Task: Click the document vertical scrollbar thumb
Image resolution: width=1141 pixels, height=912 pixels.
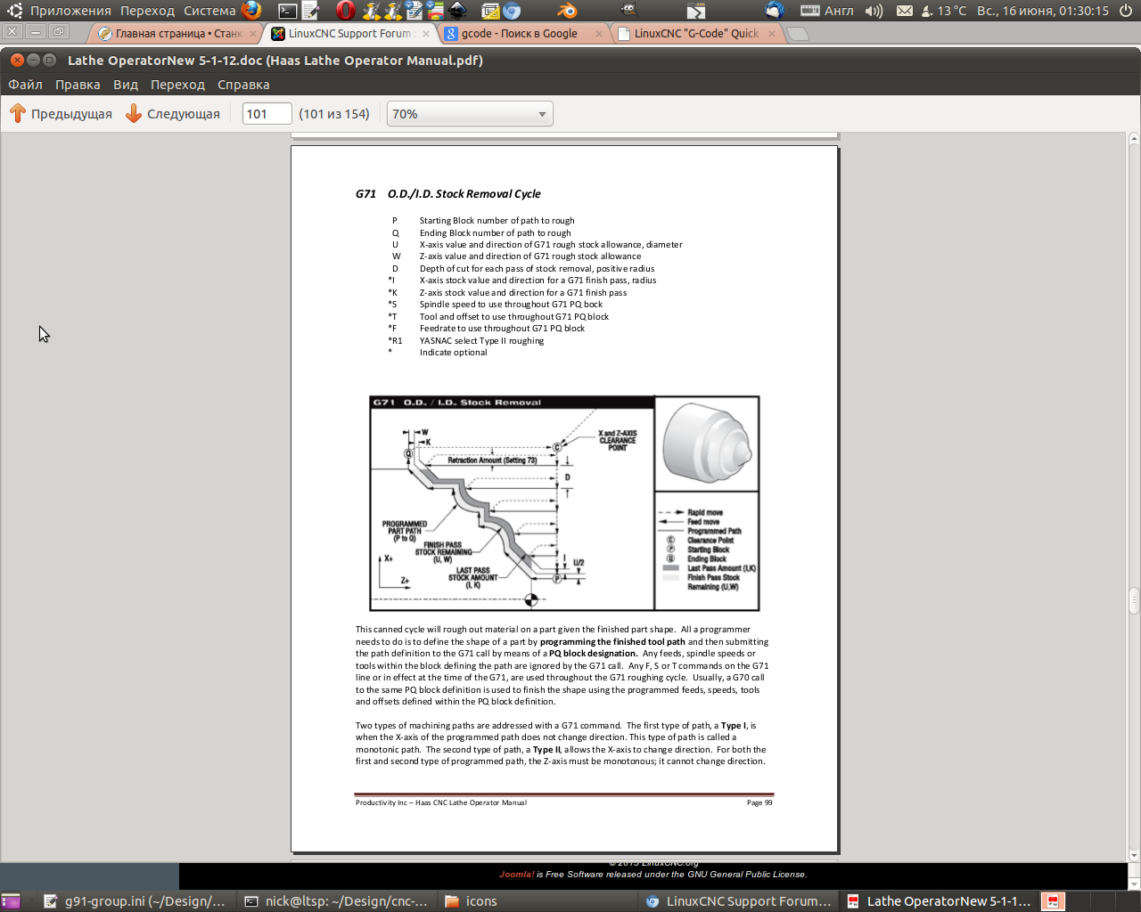Action: (x=1134, y=600)
